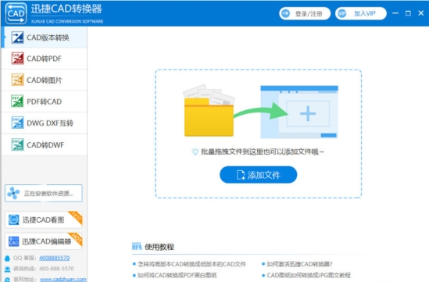
Task: Click the yellow folder illustration
Action: click(209, 117)
